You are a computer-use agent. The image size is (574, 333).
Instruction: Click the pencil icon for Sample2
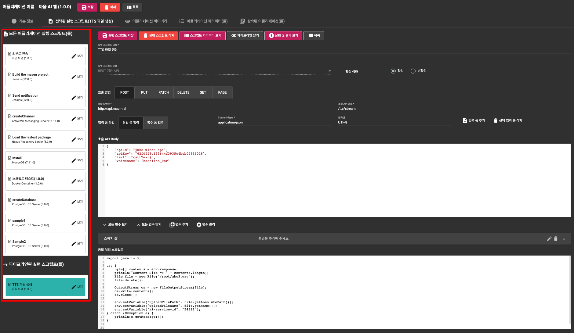[74, 244]
